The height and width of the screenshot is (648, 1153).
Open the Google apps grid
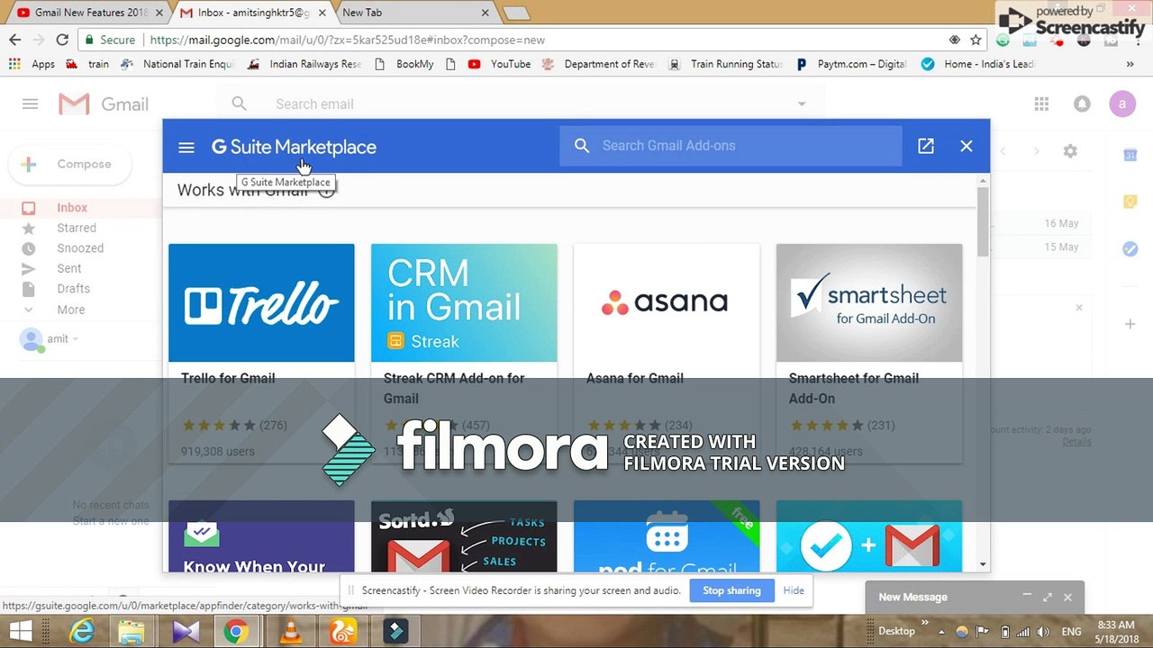coord(1041,103)
